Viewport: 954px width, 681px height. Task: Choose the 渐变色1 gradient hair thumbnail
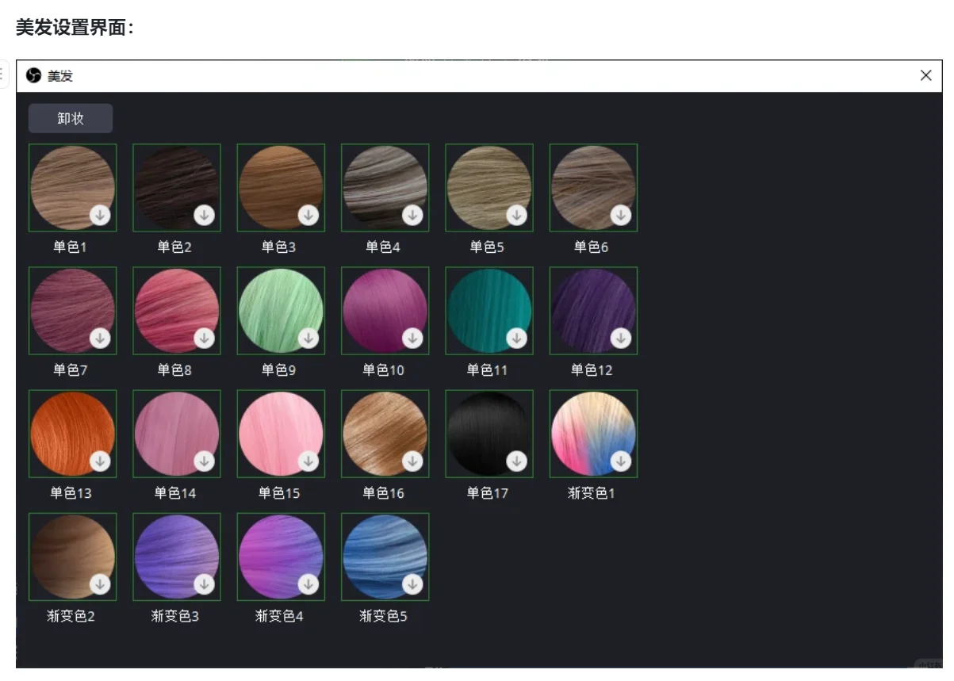point(594,434)
